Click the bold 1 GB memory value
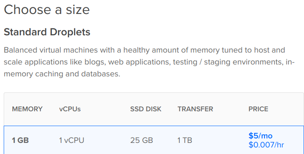The width and height of the screenshot is (304, 154). coord(20,140)
